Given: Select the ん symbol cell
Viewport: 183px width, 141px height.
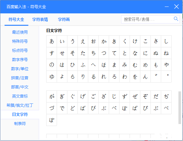Looking at the screenshot, I should [x=145, y=76].
